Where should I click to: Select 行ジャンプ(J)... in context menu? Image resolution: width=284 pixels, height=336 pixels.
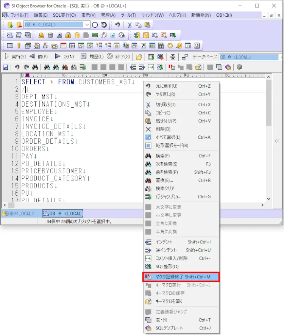pos(181,197)
